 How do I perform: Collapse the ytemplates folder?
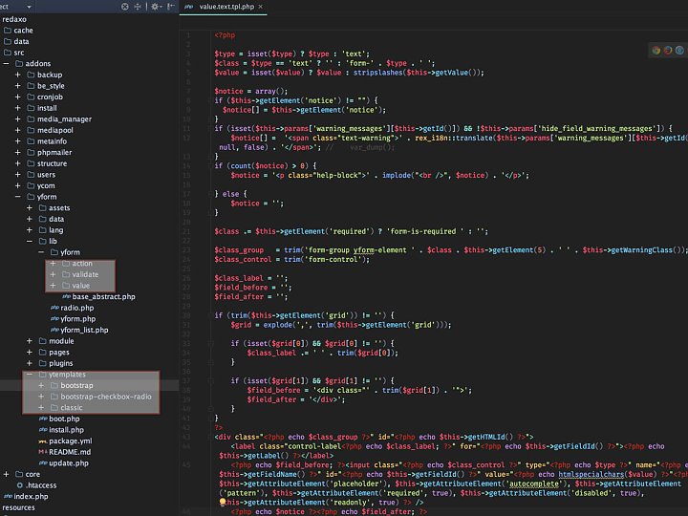pyautogui.click(x=30, y=375)
